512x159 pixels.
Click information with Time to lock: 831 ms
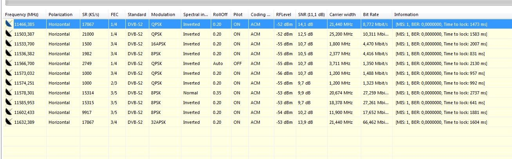[x=440, y=54]
